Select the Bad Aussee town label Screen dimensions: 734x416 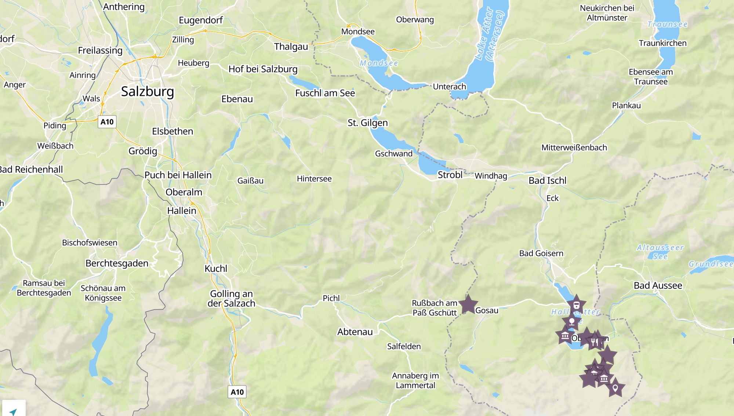[x=658, y=285]
